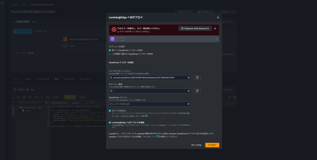Click the ディストリビューション ARN input field
Viewport: 317px width, 160px height.
coord(150,78)
